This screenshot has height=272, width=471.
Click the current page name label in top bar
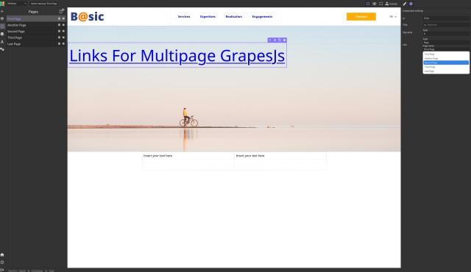point(44,4)
